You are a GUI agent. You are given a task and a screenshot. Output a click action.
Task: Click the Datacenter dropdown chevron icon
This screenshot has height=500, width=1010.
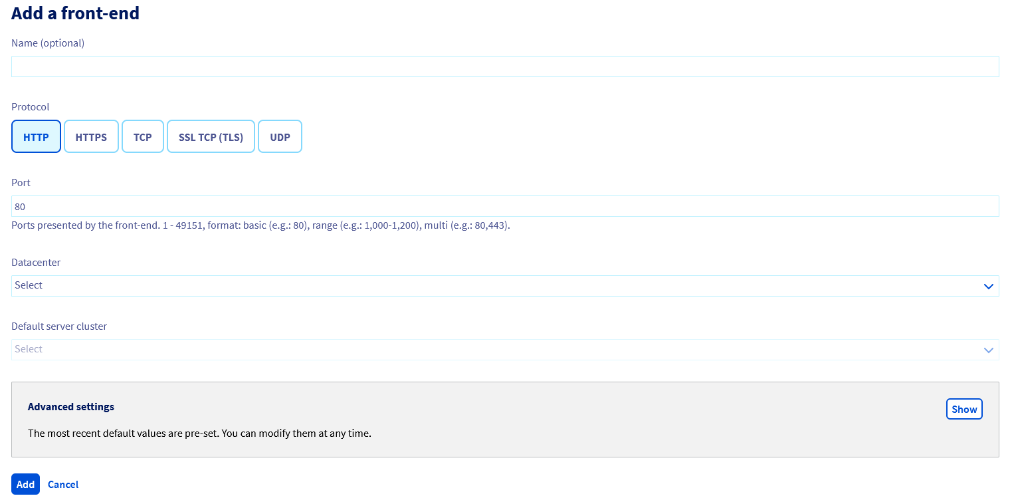(x=989, y=285)
